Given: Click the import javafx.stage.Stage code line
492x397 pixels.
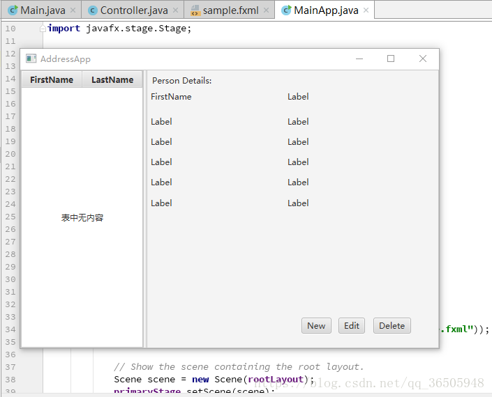Looking at the screenshot, I should tap(119, 29).
